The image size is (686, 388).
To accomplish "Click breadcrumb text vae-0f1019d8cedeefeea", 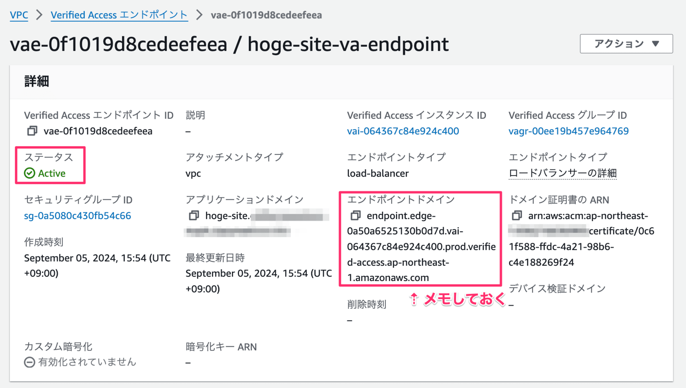I will pyautogui.click(x=266, y=15).
